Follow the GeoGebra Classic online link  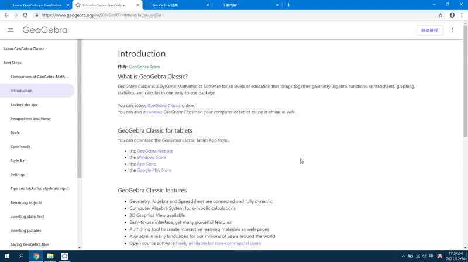tap(164, 106)
